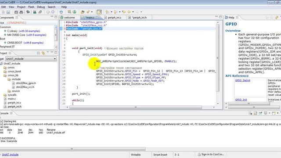Click the repository list icon in toolbar

point(69,12)
